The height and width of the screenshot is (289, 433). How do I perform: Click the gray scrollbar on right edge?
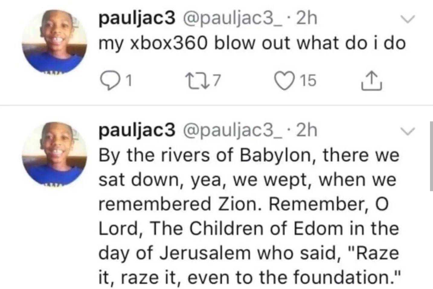click(431, 156)
